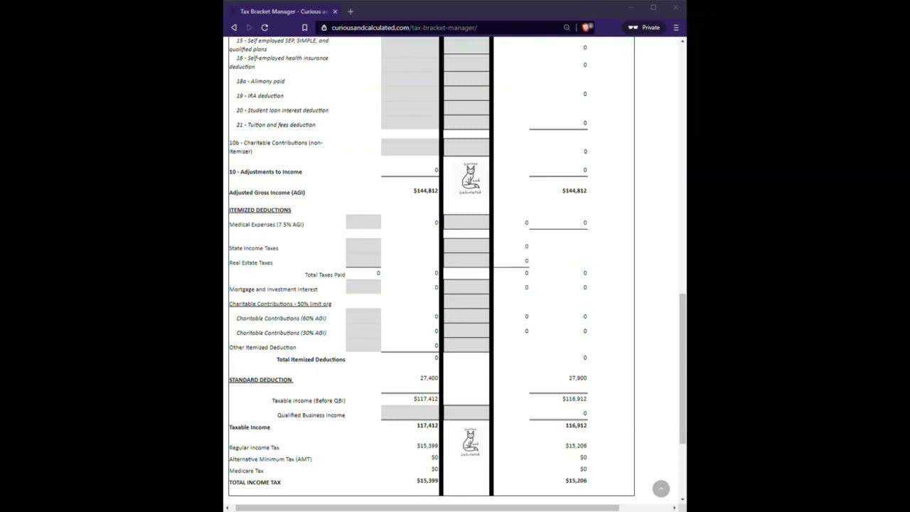This screenshot has width=910, height=512.
Task: Select the left gray Medical Expenses input
Action: tap(363, 222)
